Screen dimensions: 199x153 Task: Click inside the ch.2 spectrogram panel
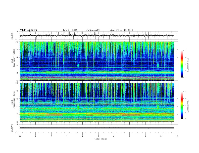tap(97, 102)
